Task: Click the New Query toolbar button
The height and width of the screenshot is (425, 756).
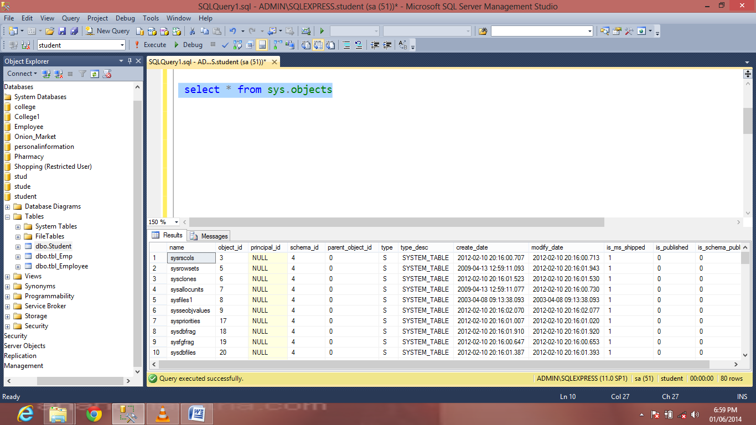Action: coord(107,31)
